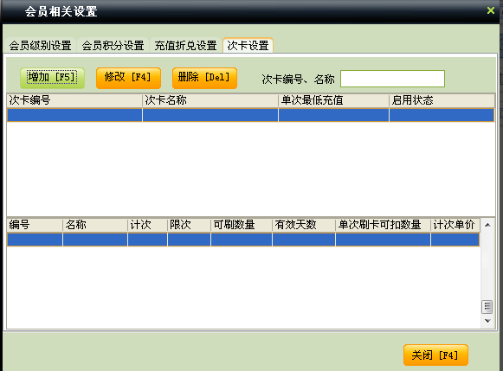Click the 计次 column header
Image resolution: width=503 pixels, height=371 pixels.
[147, 225]
